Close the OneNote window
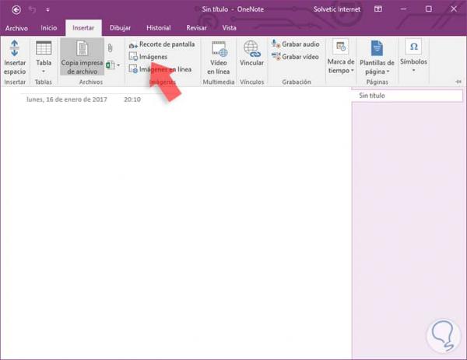The height and width of the screenshot is (360, 467). tap(454, 9)
